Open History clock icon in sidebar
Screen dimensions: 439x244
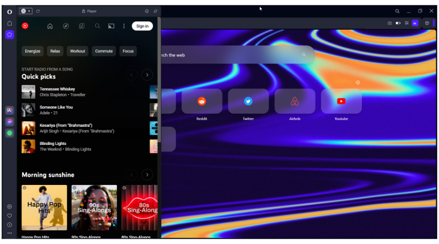[x=10, y=224]
